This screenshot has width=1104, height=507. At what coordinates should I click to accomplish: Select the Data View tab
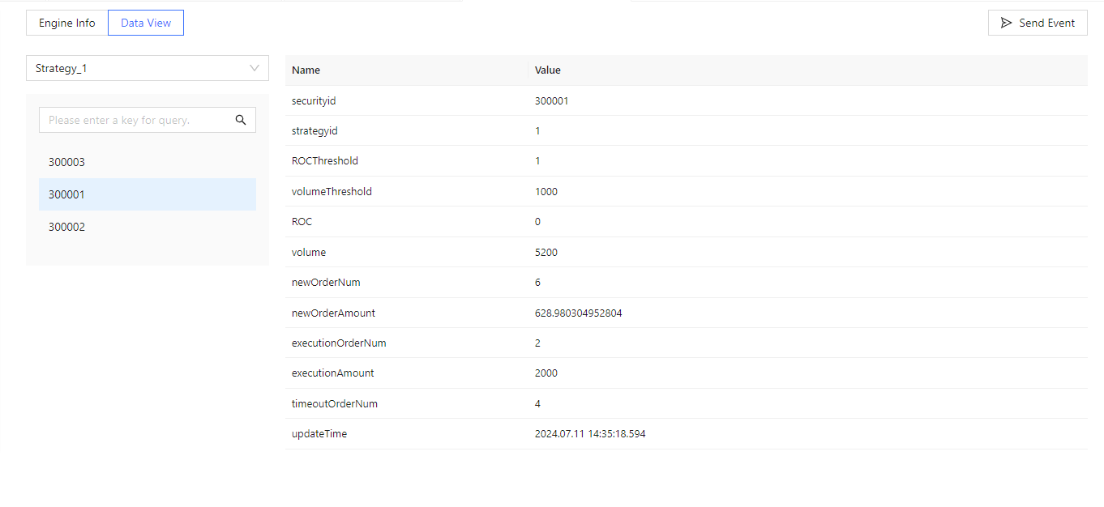pyautogui.click(x=146, y=23)
